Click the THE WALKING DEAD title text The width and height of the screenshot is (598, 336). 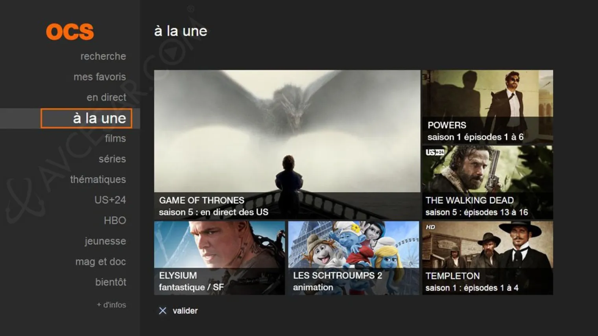point(470,200)
